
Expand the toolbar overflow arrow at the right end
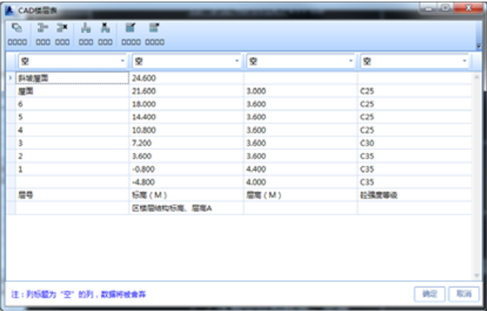coord(479,46)
